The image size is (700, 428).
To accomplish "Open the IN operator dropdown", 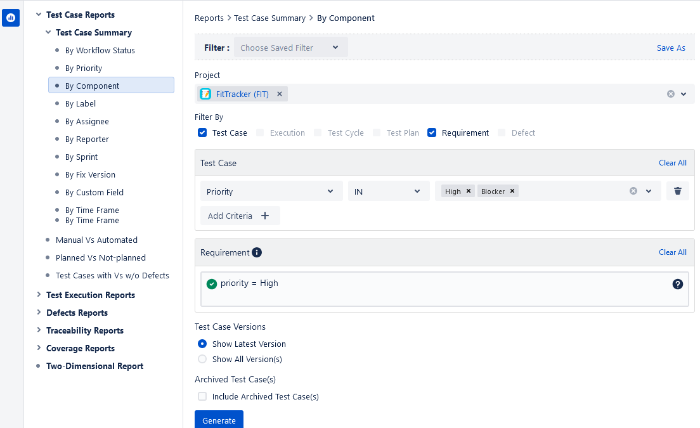I will (388, 191).
